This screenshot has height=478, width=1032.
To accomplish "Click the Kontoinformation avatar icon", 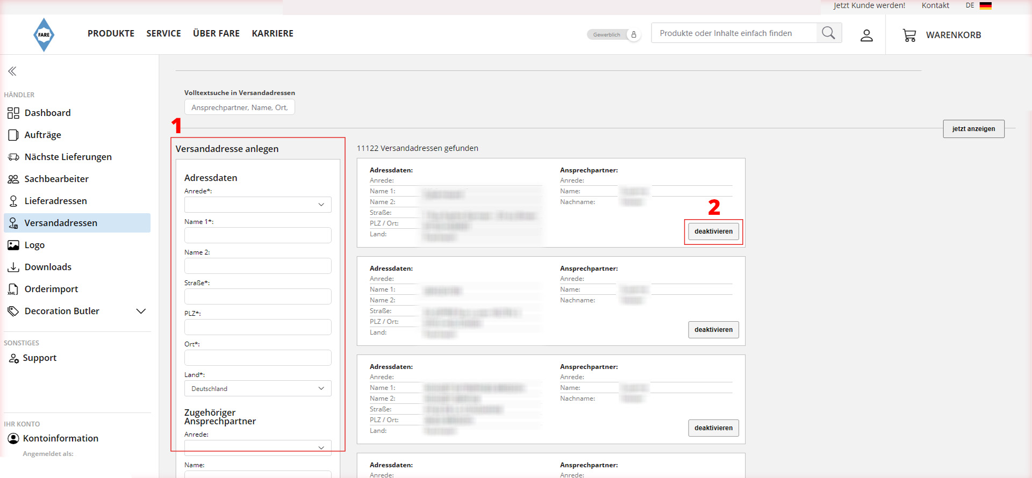I will point(13,438).
